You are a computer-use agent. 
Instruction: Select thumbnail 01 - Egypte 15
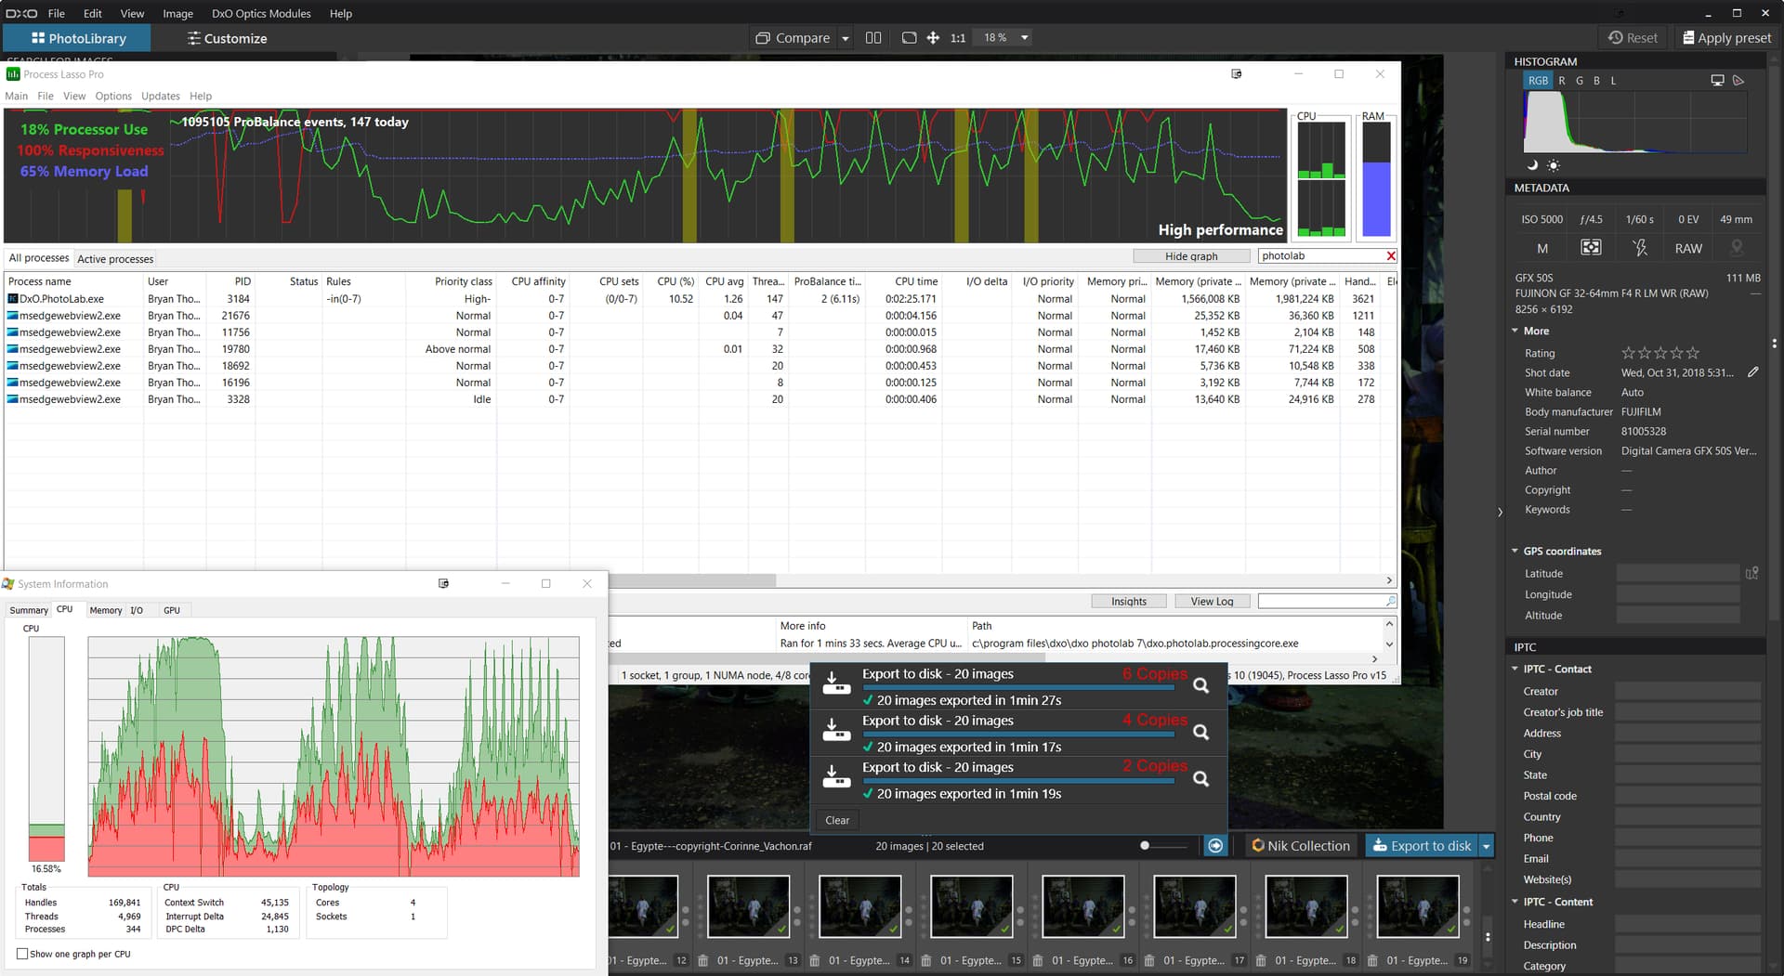tap(971, 906)
